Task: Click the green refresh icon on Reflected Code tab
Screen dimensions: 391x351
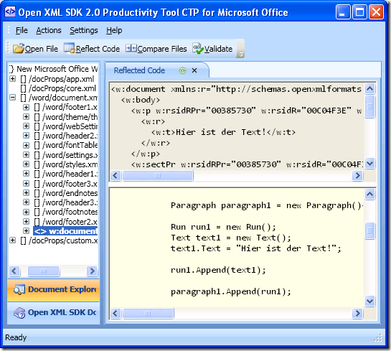Action: coord(183,70)
